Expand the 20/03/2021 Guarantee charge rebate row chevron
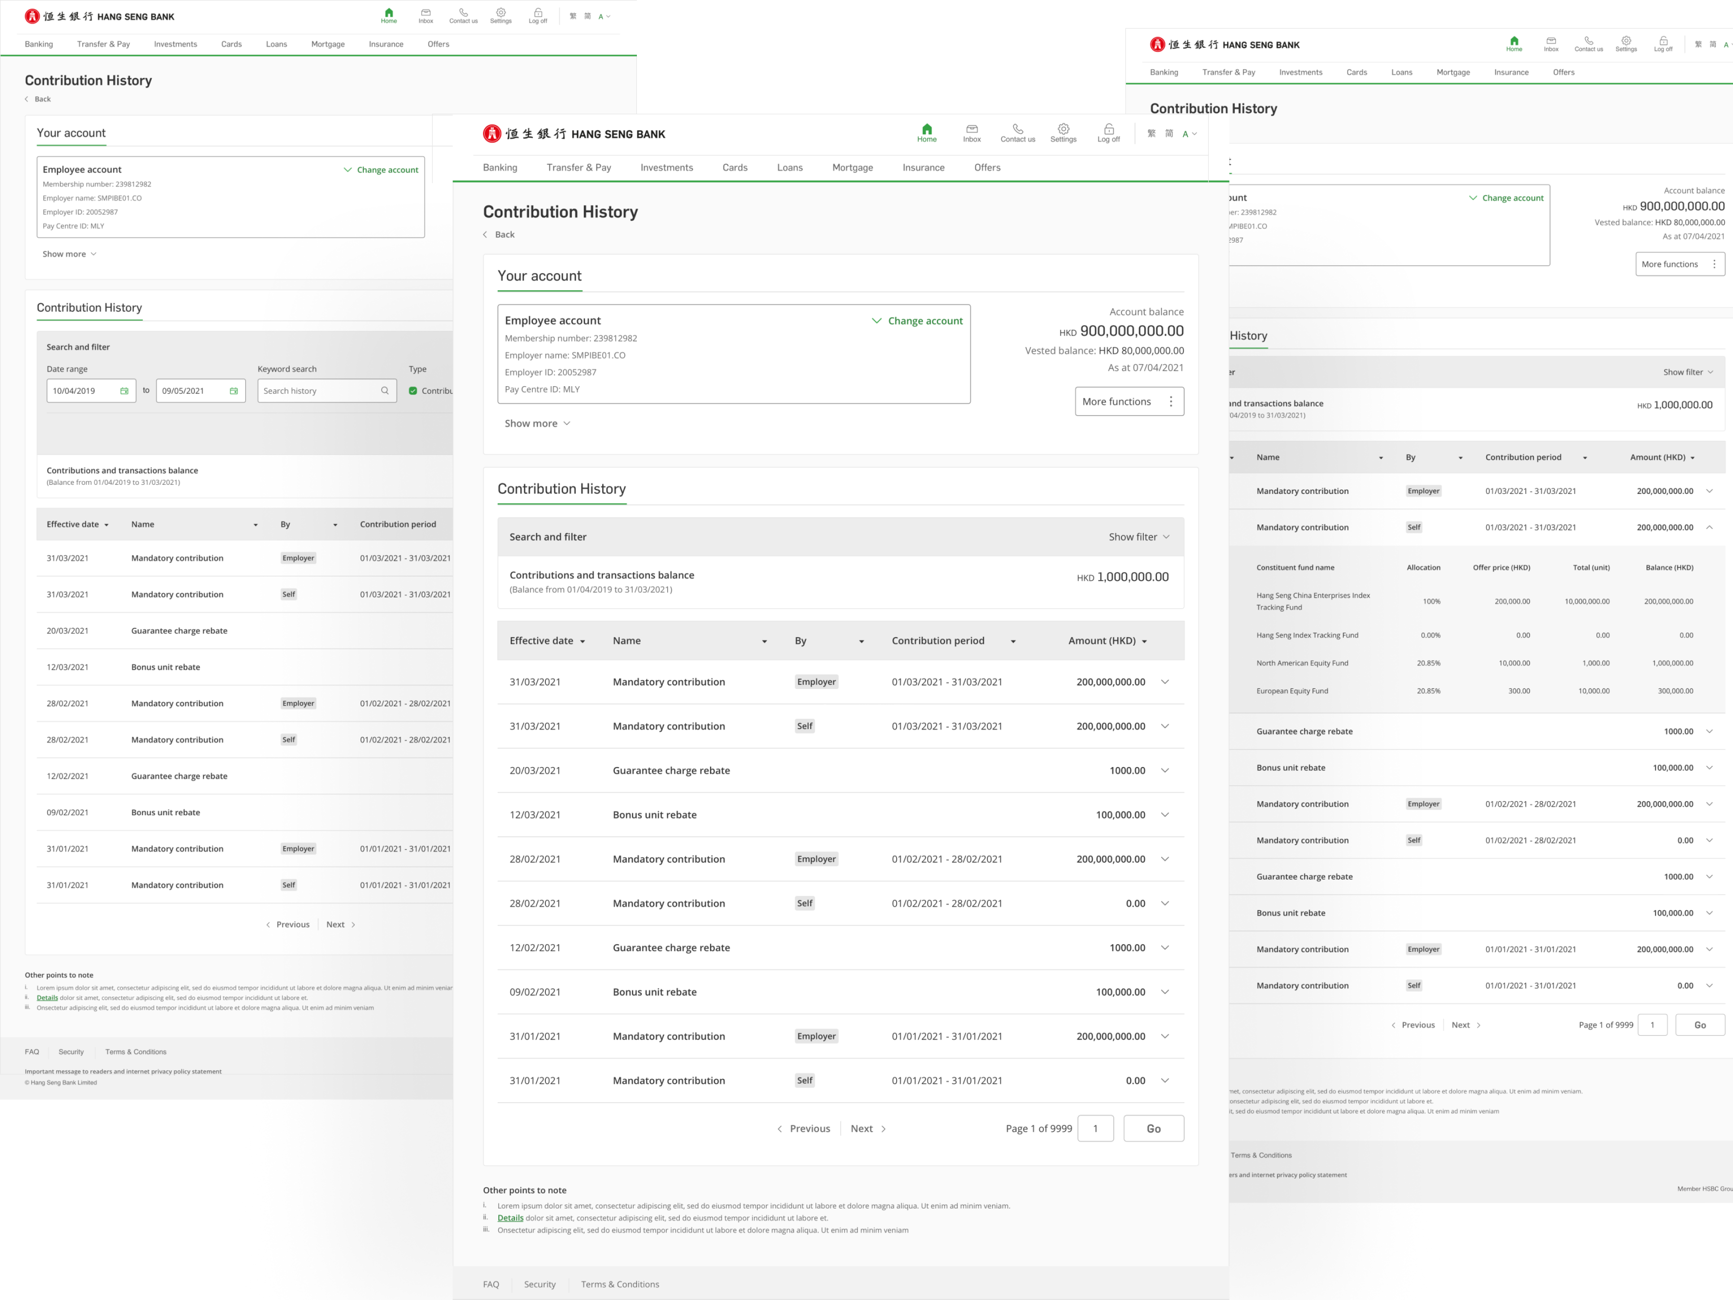Viewport: 1733px width, 1300px height. tap(1165, 771)
